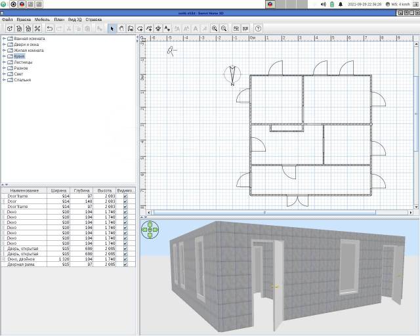Click the 148 depth cell
420x336 pixels.
tap(81, 201)
